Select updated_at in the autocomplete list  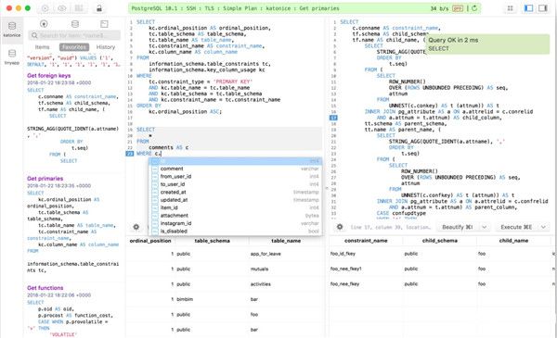click(x=236, y=200)
